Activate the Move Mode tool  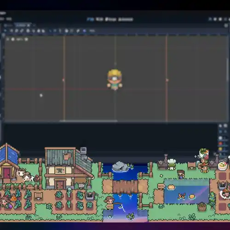[11, 31]
